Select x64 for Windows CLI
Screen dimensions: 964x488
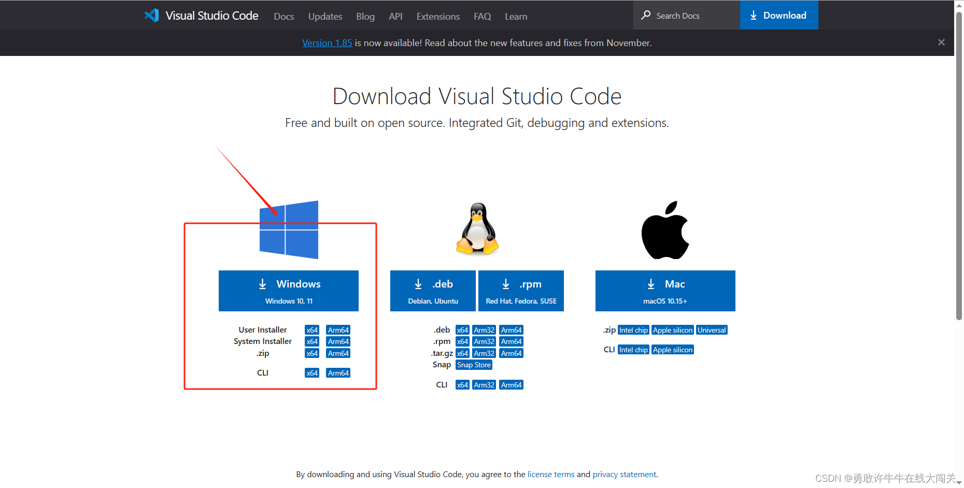pyautogui.click(x=312, y=373)
